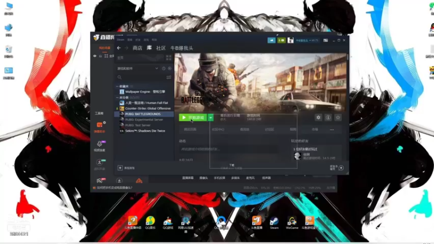Open the friend's avatar under 玩过的好友
Viewport: 434px width, 244px height.
click(297, 156)
